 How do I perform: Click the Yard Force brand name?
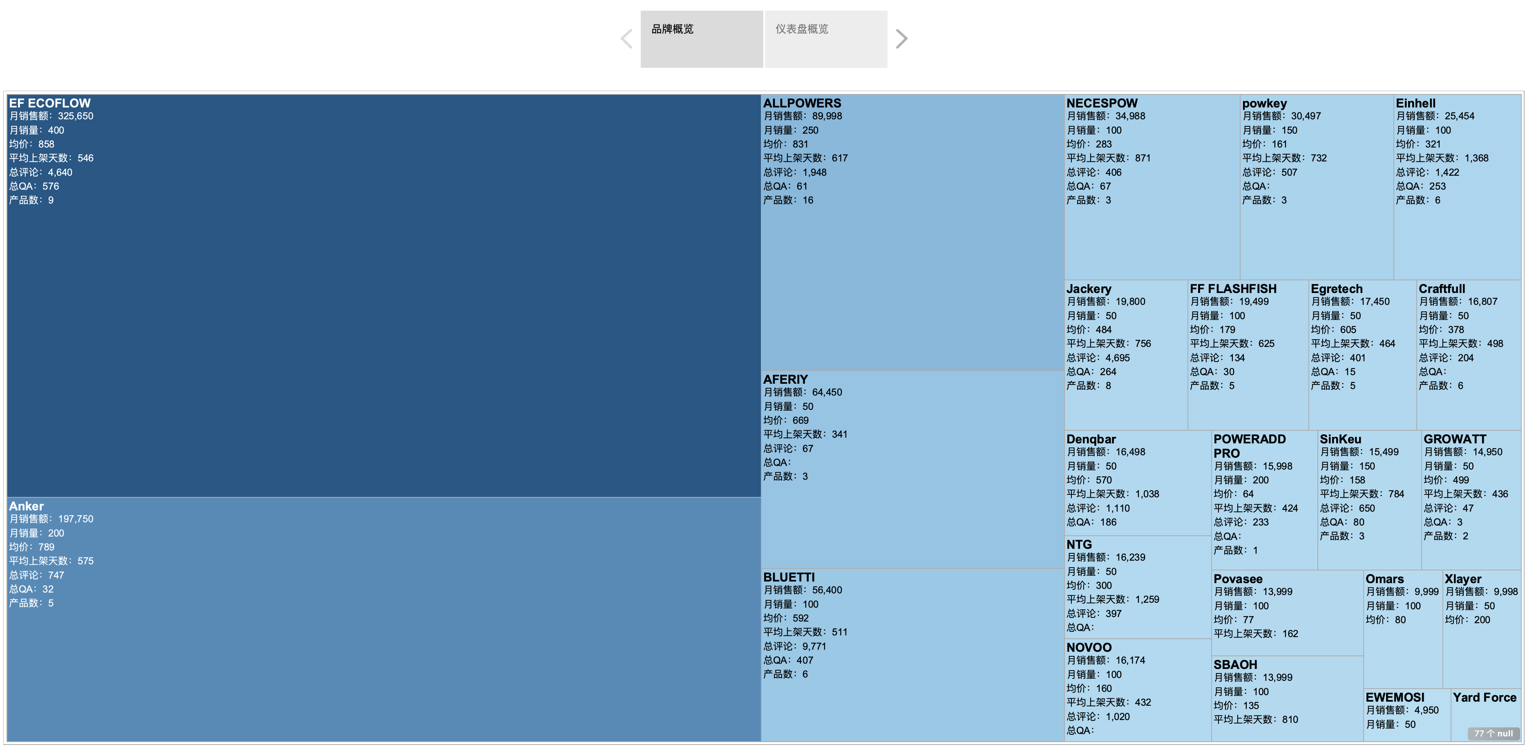(1485, 698)
